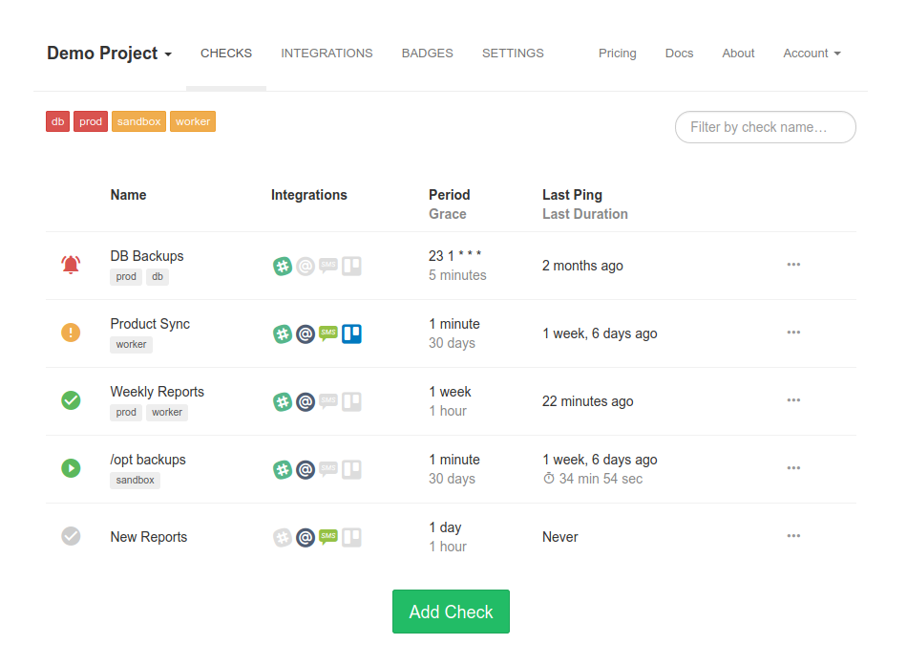Image resolution: width=907 pixels, height=666 pixels.
Task: Click the email integration icon on Weekly Reports
Action: (x=306, y=401)
